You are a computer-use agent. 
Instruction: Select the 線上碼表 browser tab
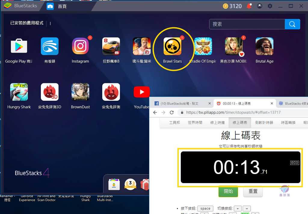[236, 103]
